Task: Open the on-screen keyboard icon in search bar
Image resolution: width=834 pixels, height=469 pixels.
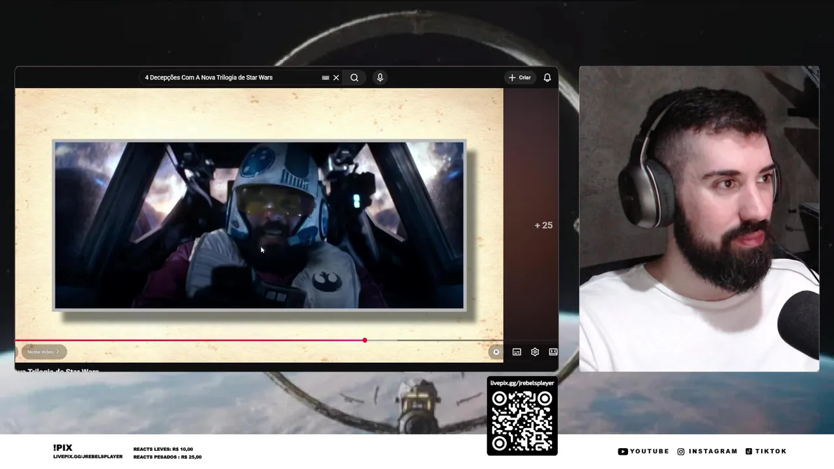Action: coord(325,78)
